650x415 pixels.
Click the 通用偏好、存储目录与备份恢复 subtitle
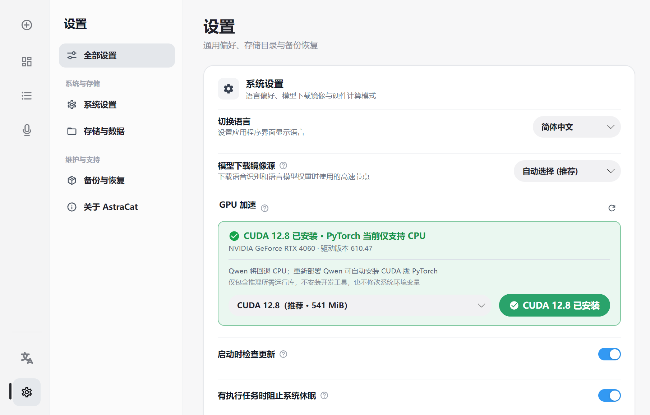[261, 45]
